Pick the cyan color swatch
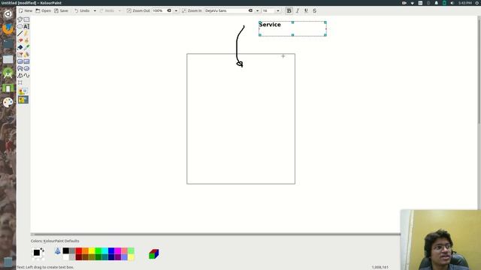Image resolution: width=481 pixels, height=270 pixels. pos(104,251)
